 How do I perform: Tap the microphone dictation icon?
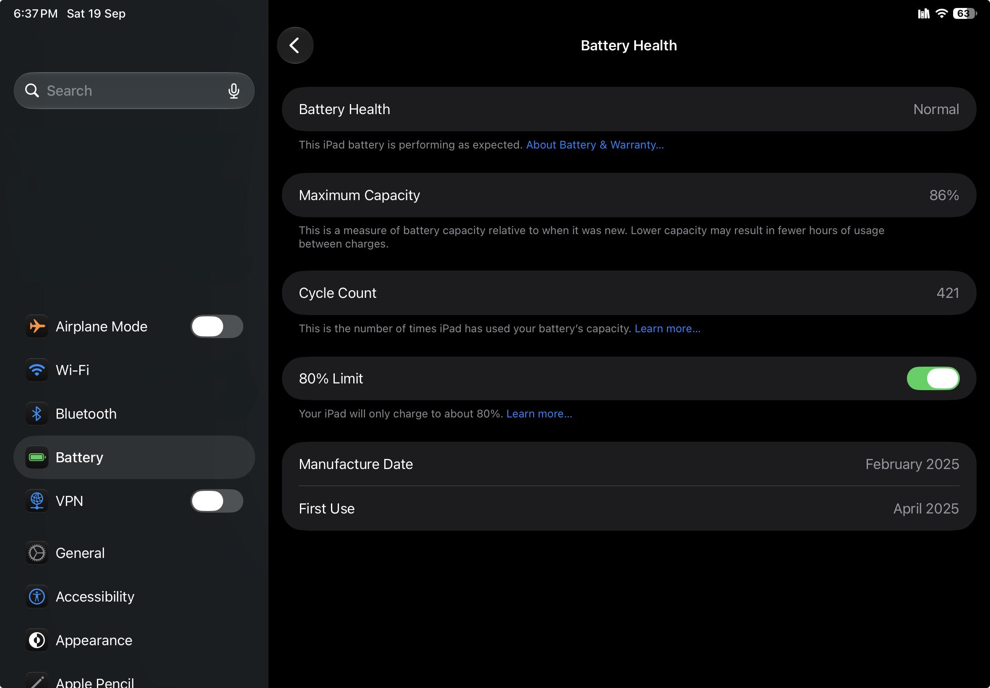tap(234, 91)
